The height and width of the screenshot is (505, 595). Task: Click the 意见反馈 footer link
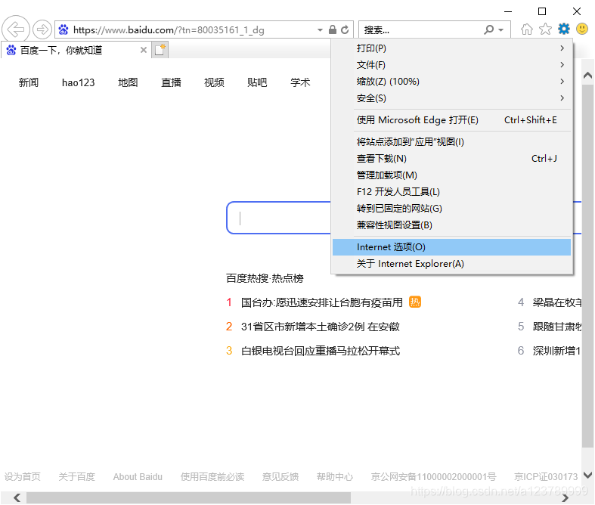point(280,476)
